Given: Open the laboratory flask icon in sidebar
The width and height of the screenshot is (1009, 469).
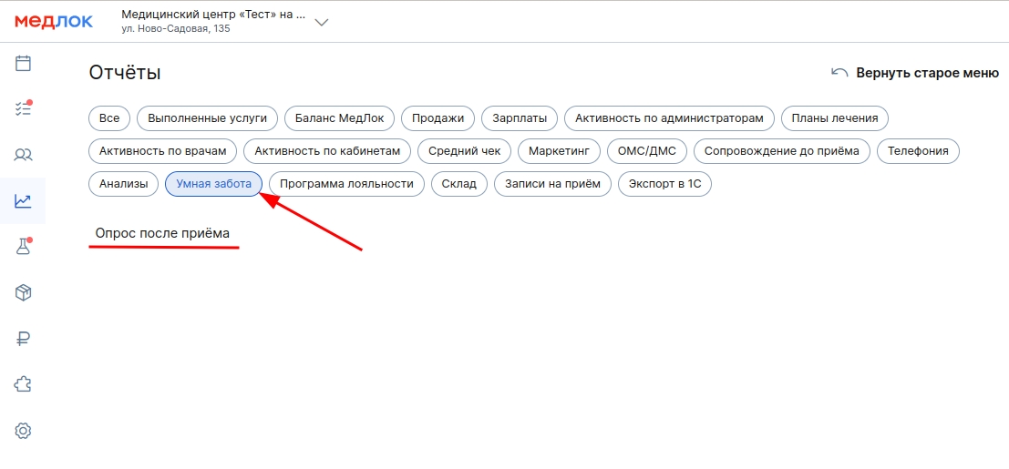Looking at the screenshot, I should tap(23, 247).
